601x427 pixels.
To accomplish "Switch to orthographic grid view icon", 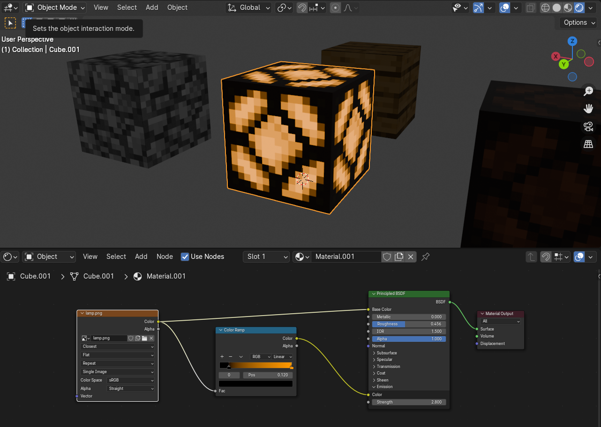I will click(x=588, y=144).
